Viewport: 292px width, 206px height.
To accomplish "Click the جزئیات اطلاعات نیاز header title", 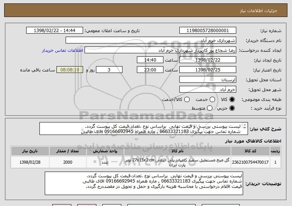I will coord(258,11).
